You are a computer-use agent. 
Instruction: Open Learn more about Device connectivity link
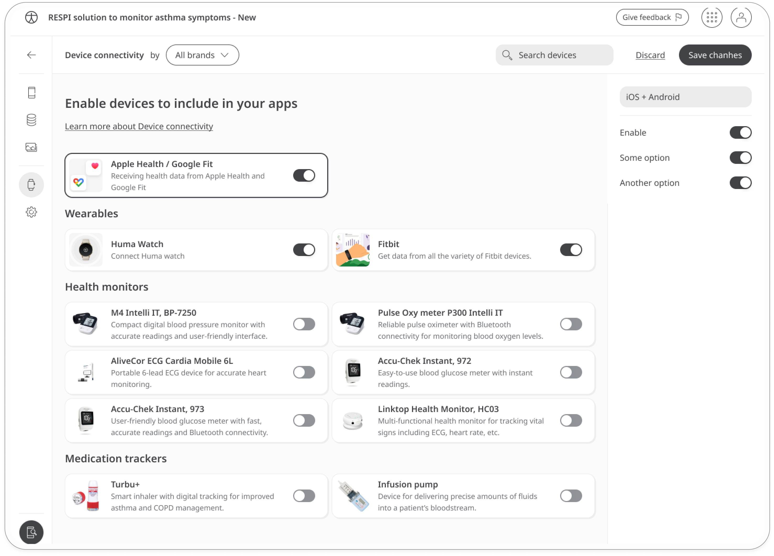coord(139,126)
